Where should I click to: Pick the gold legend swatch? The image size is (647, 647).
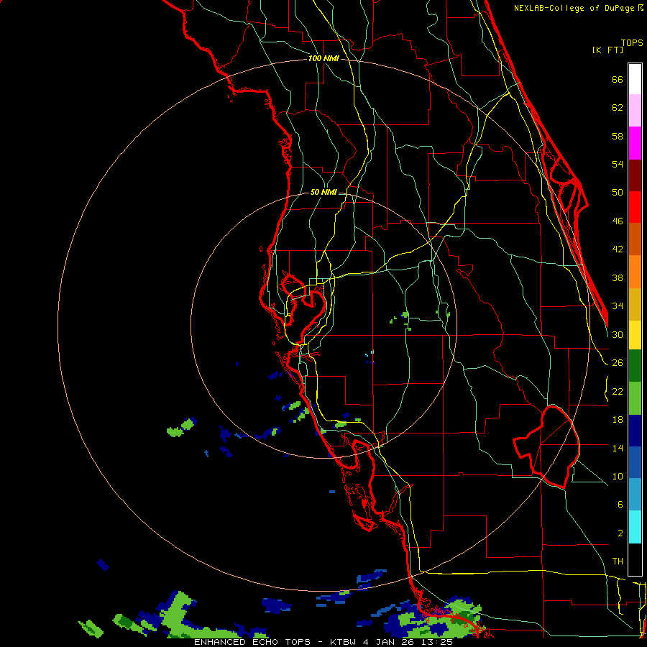click(x=635, y=304)
